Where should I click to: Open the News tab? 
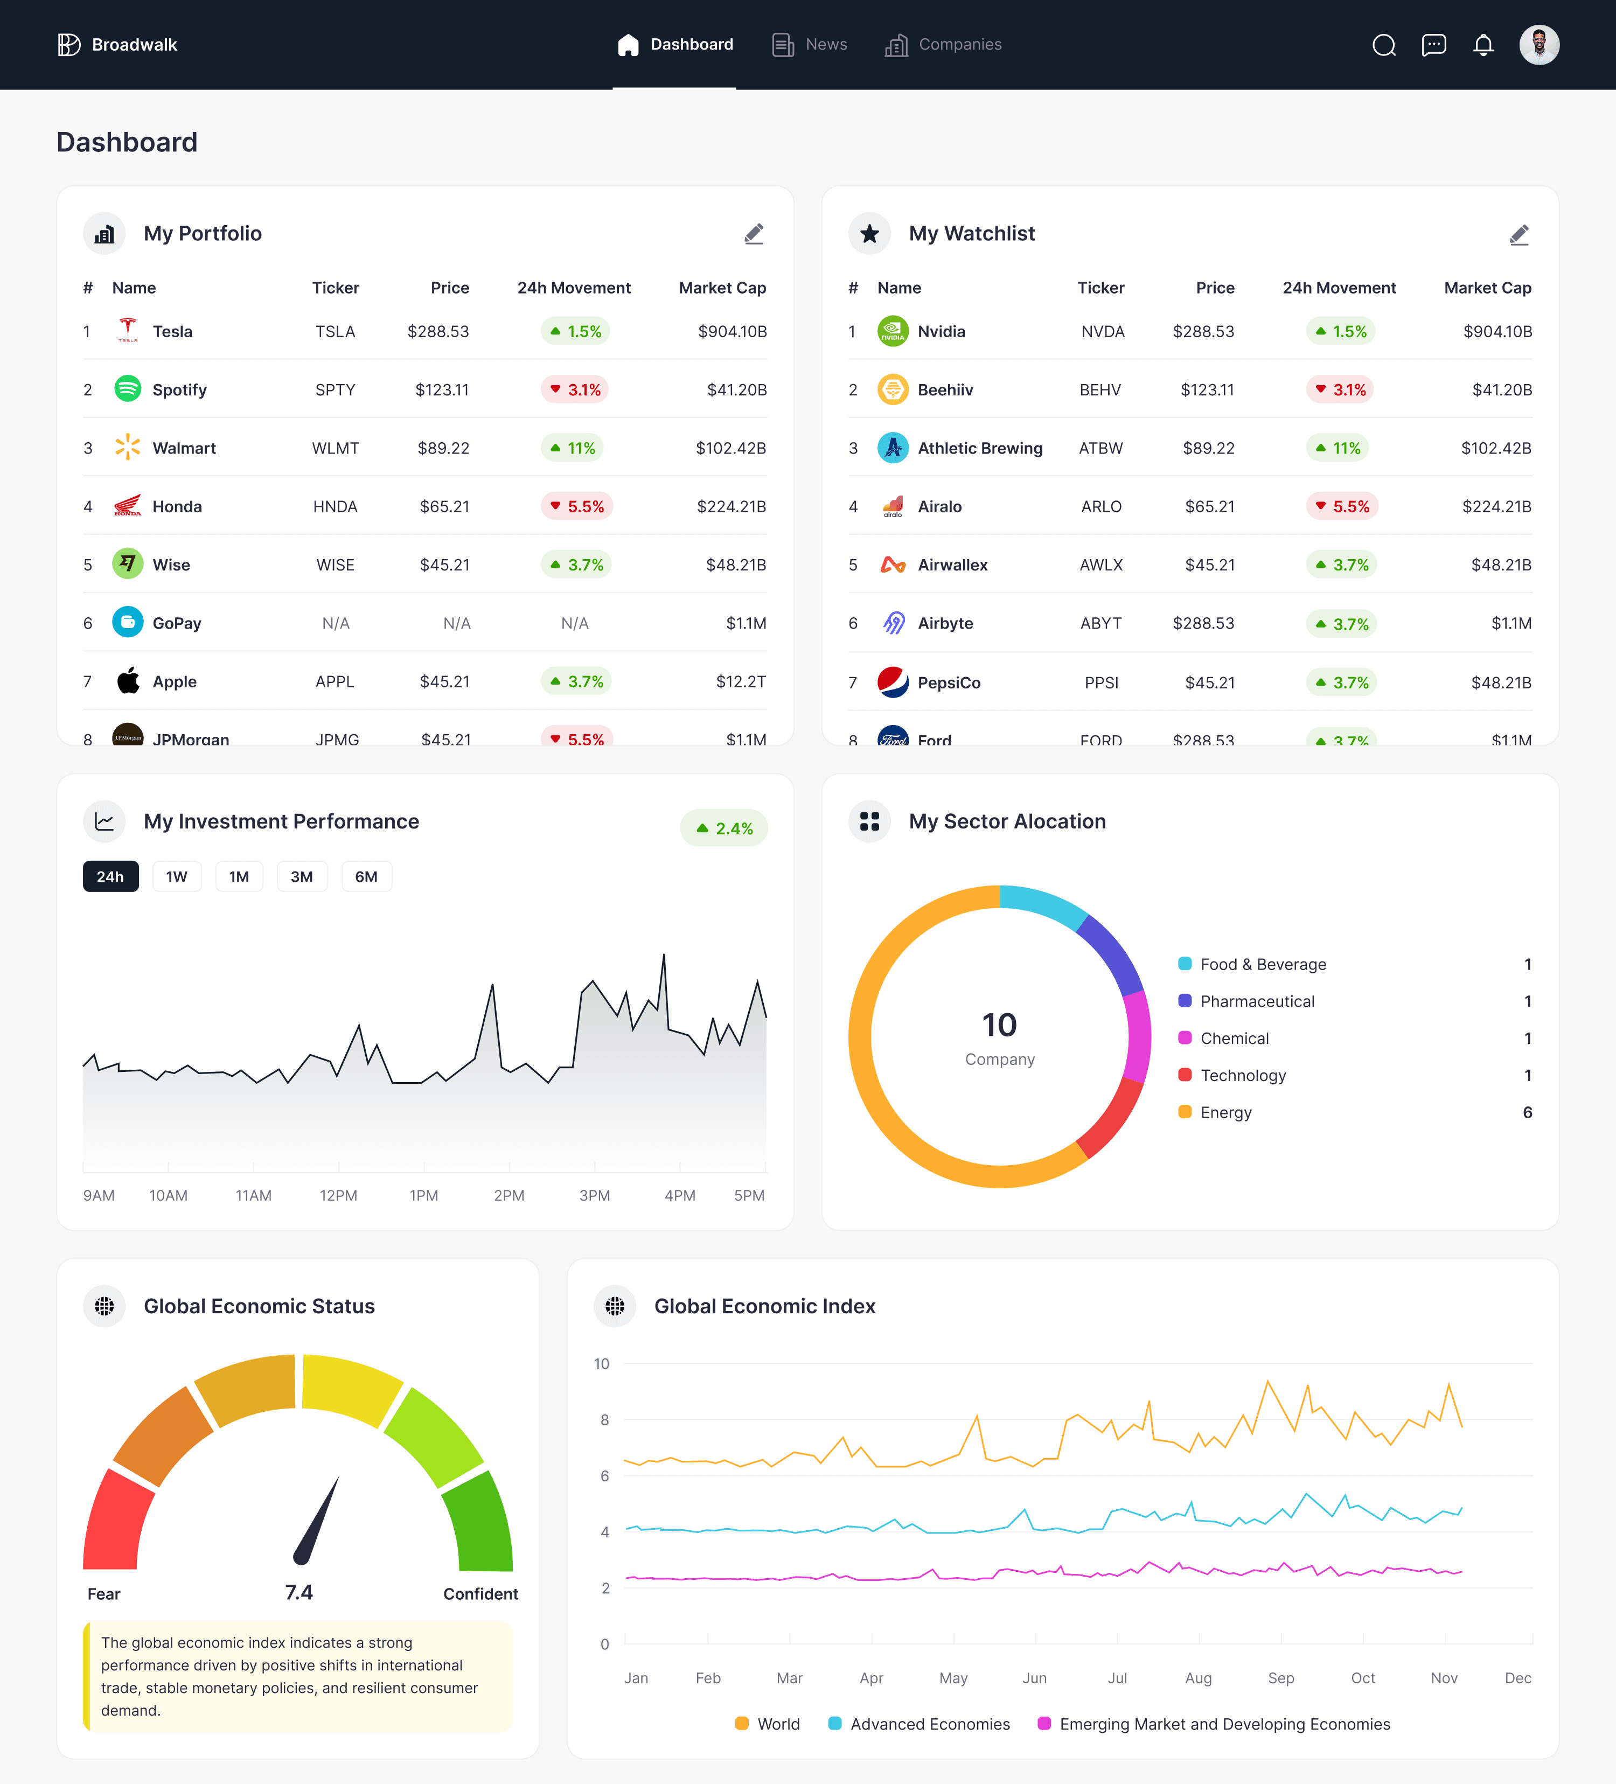click(x=809, y=44)
